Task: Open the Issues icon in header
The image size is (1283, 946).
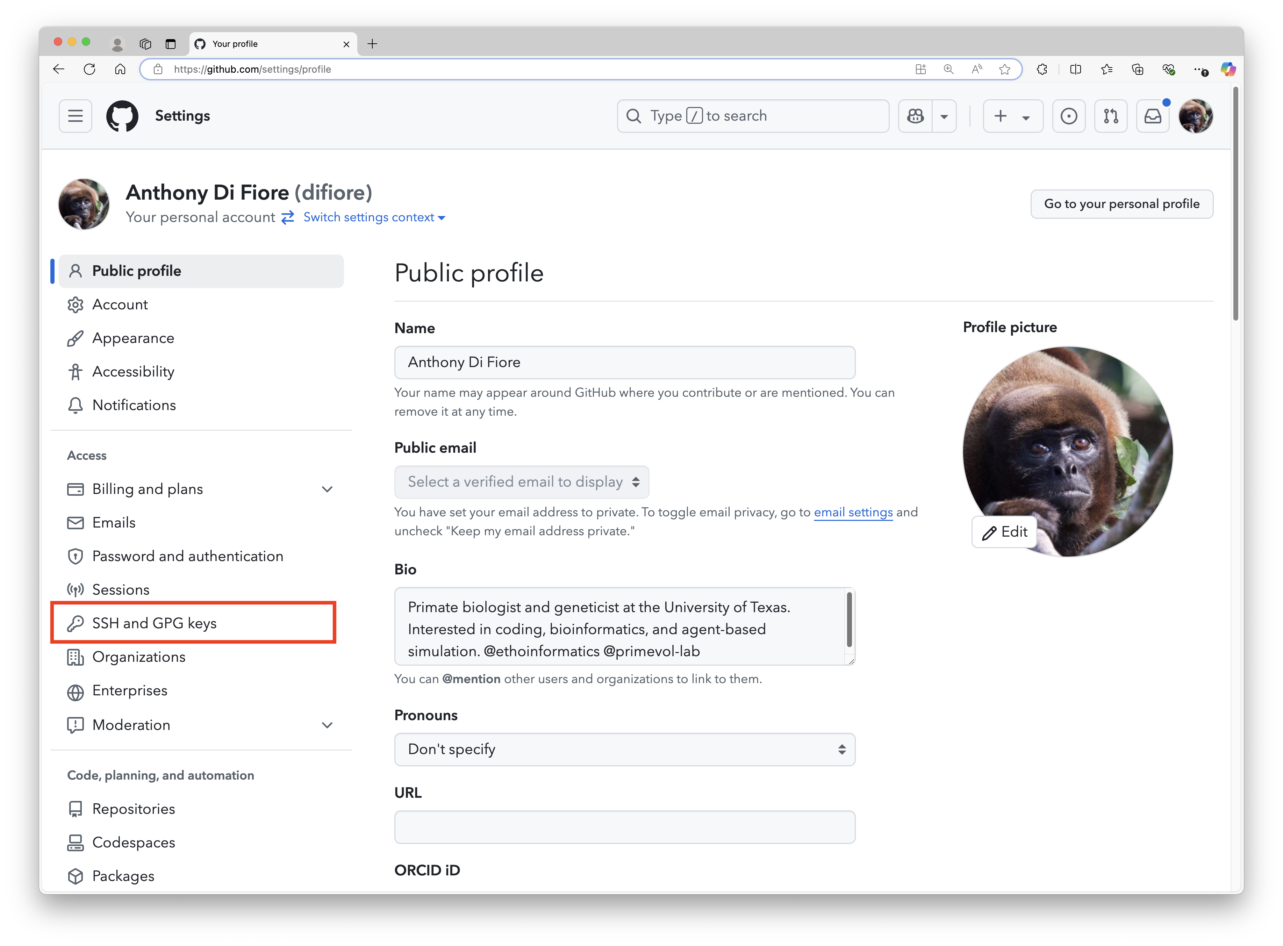Action: coord(1068,116)
